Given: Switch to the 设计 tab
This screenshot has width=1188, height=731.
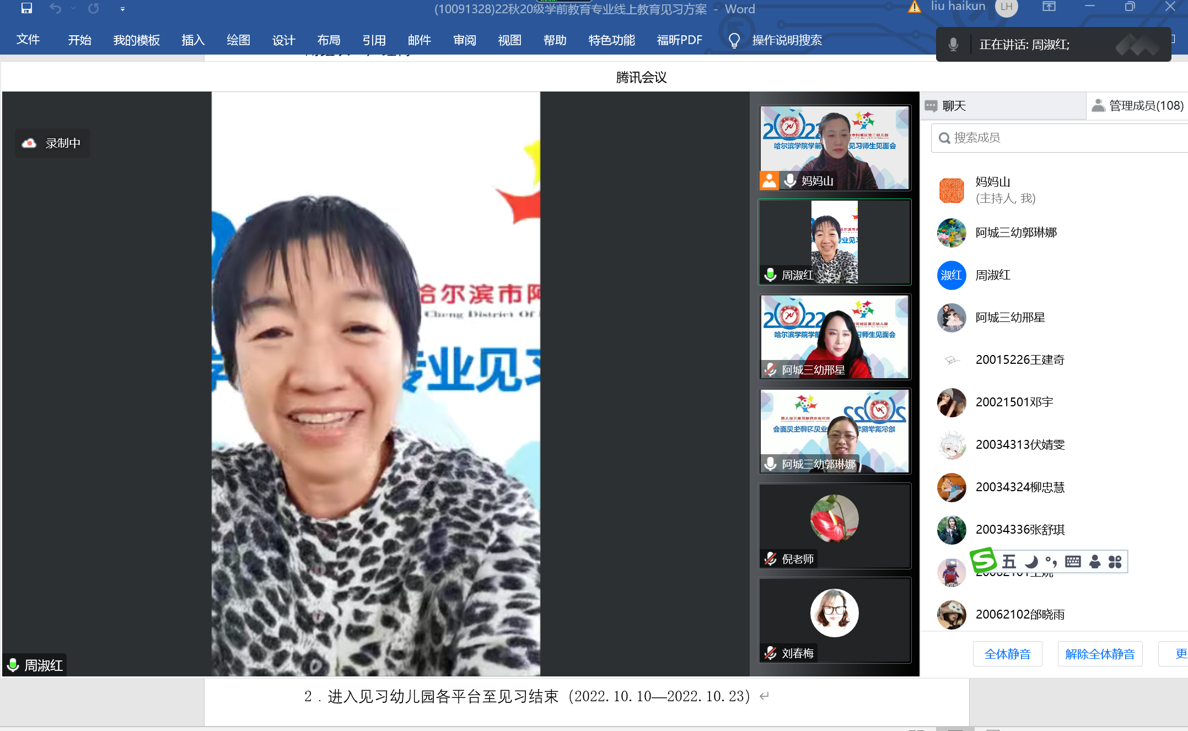Looking at the screenshot, I should [284, 40].
